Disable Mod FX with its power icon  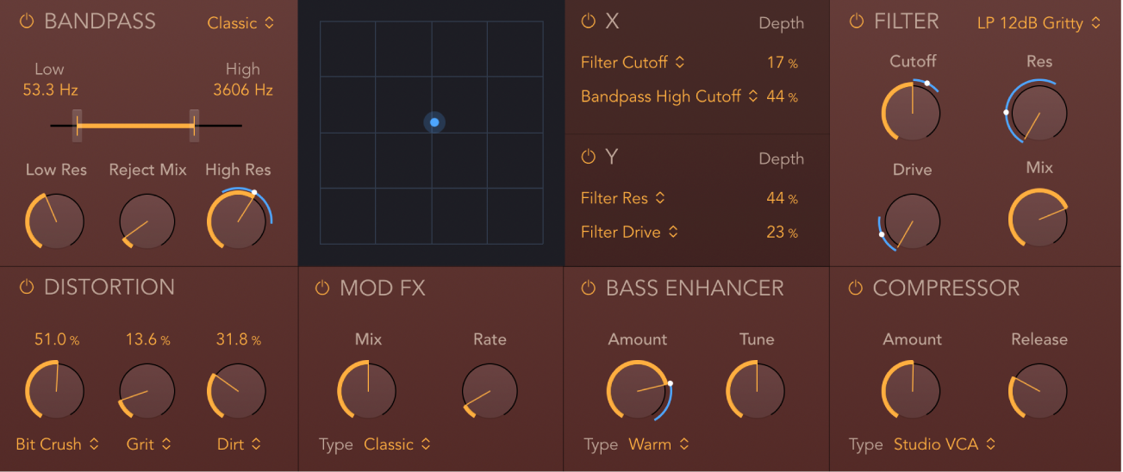pos(322,288)
